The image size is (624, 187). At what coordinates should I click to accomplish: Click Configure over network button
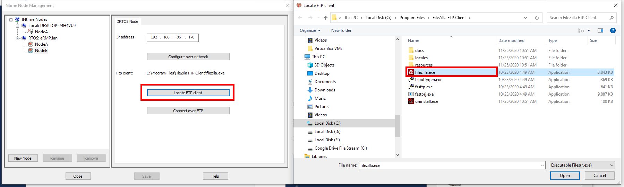click(188, 57)
